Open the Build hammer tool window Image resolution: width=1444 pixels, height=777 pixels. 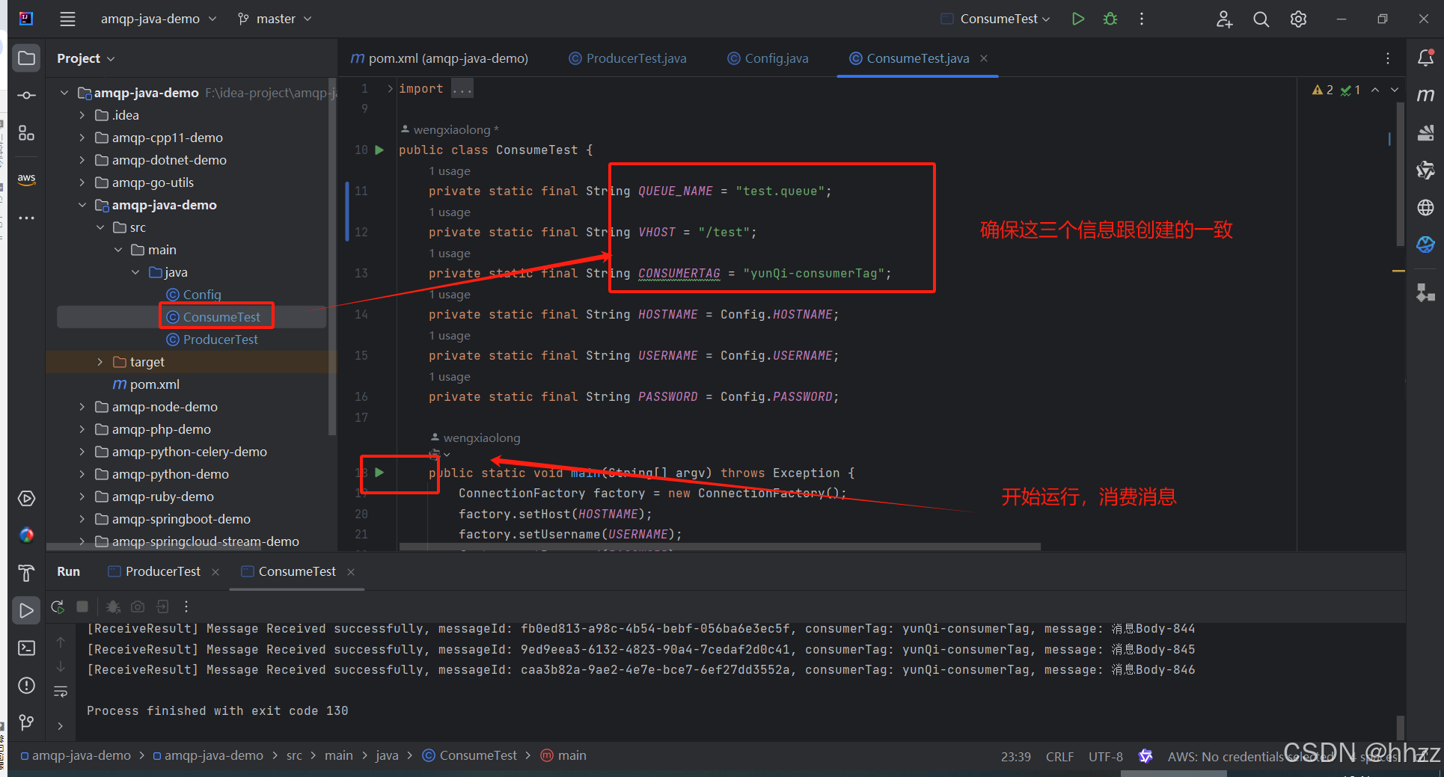click(26, 573)
